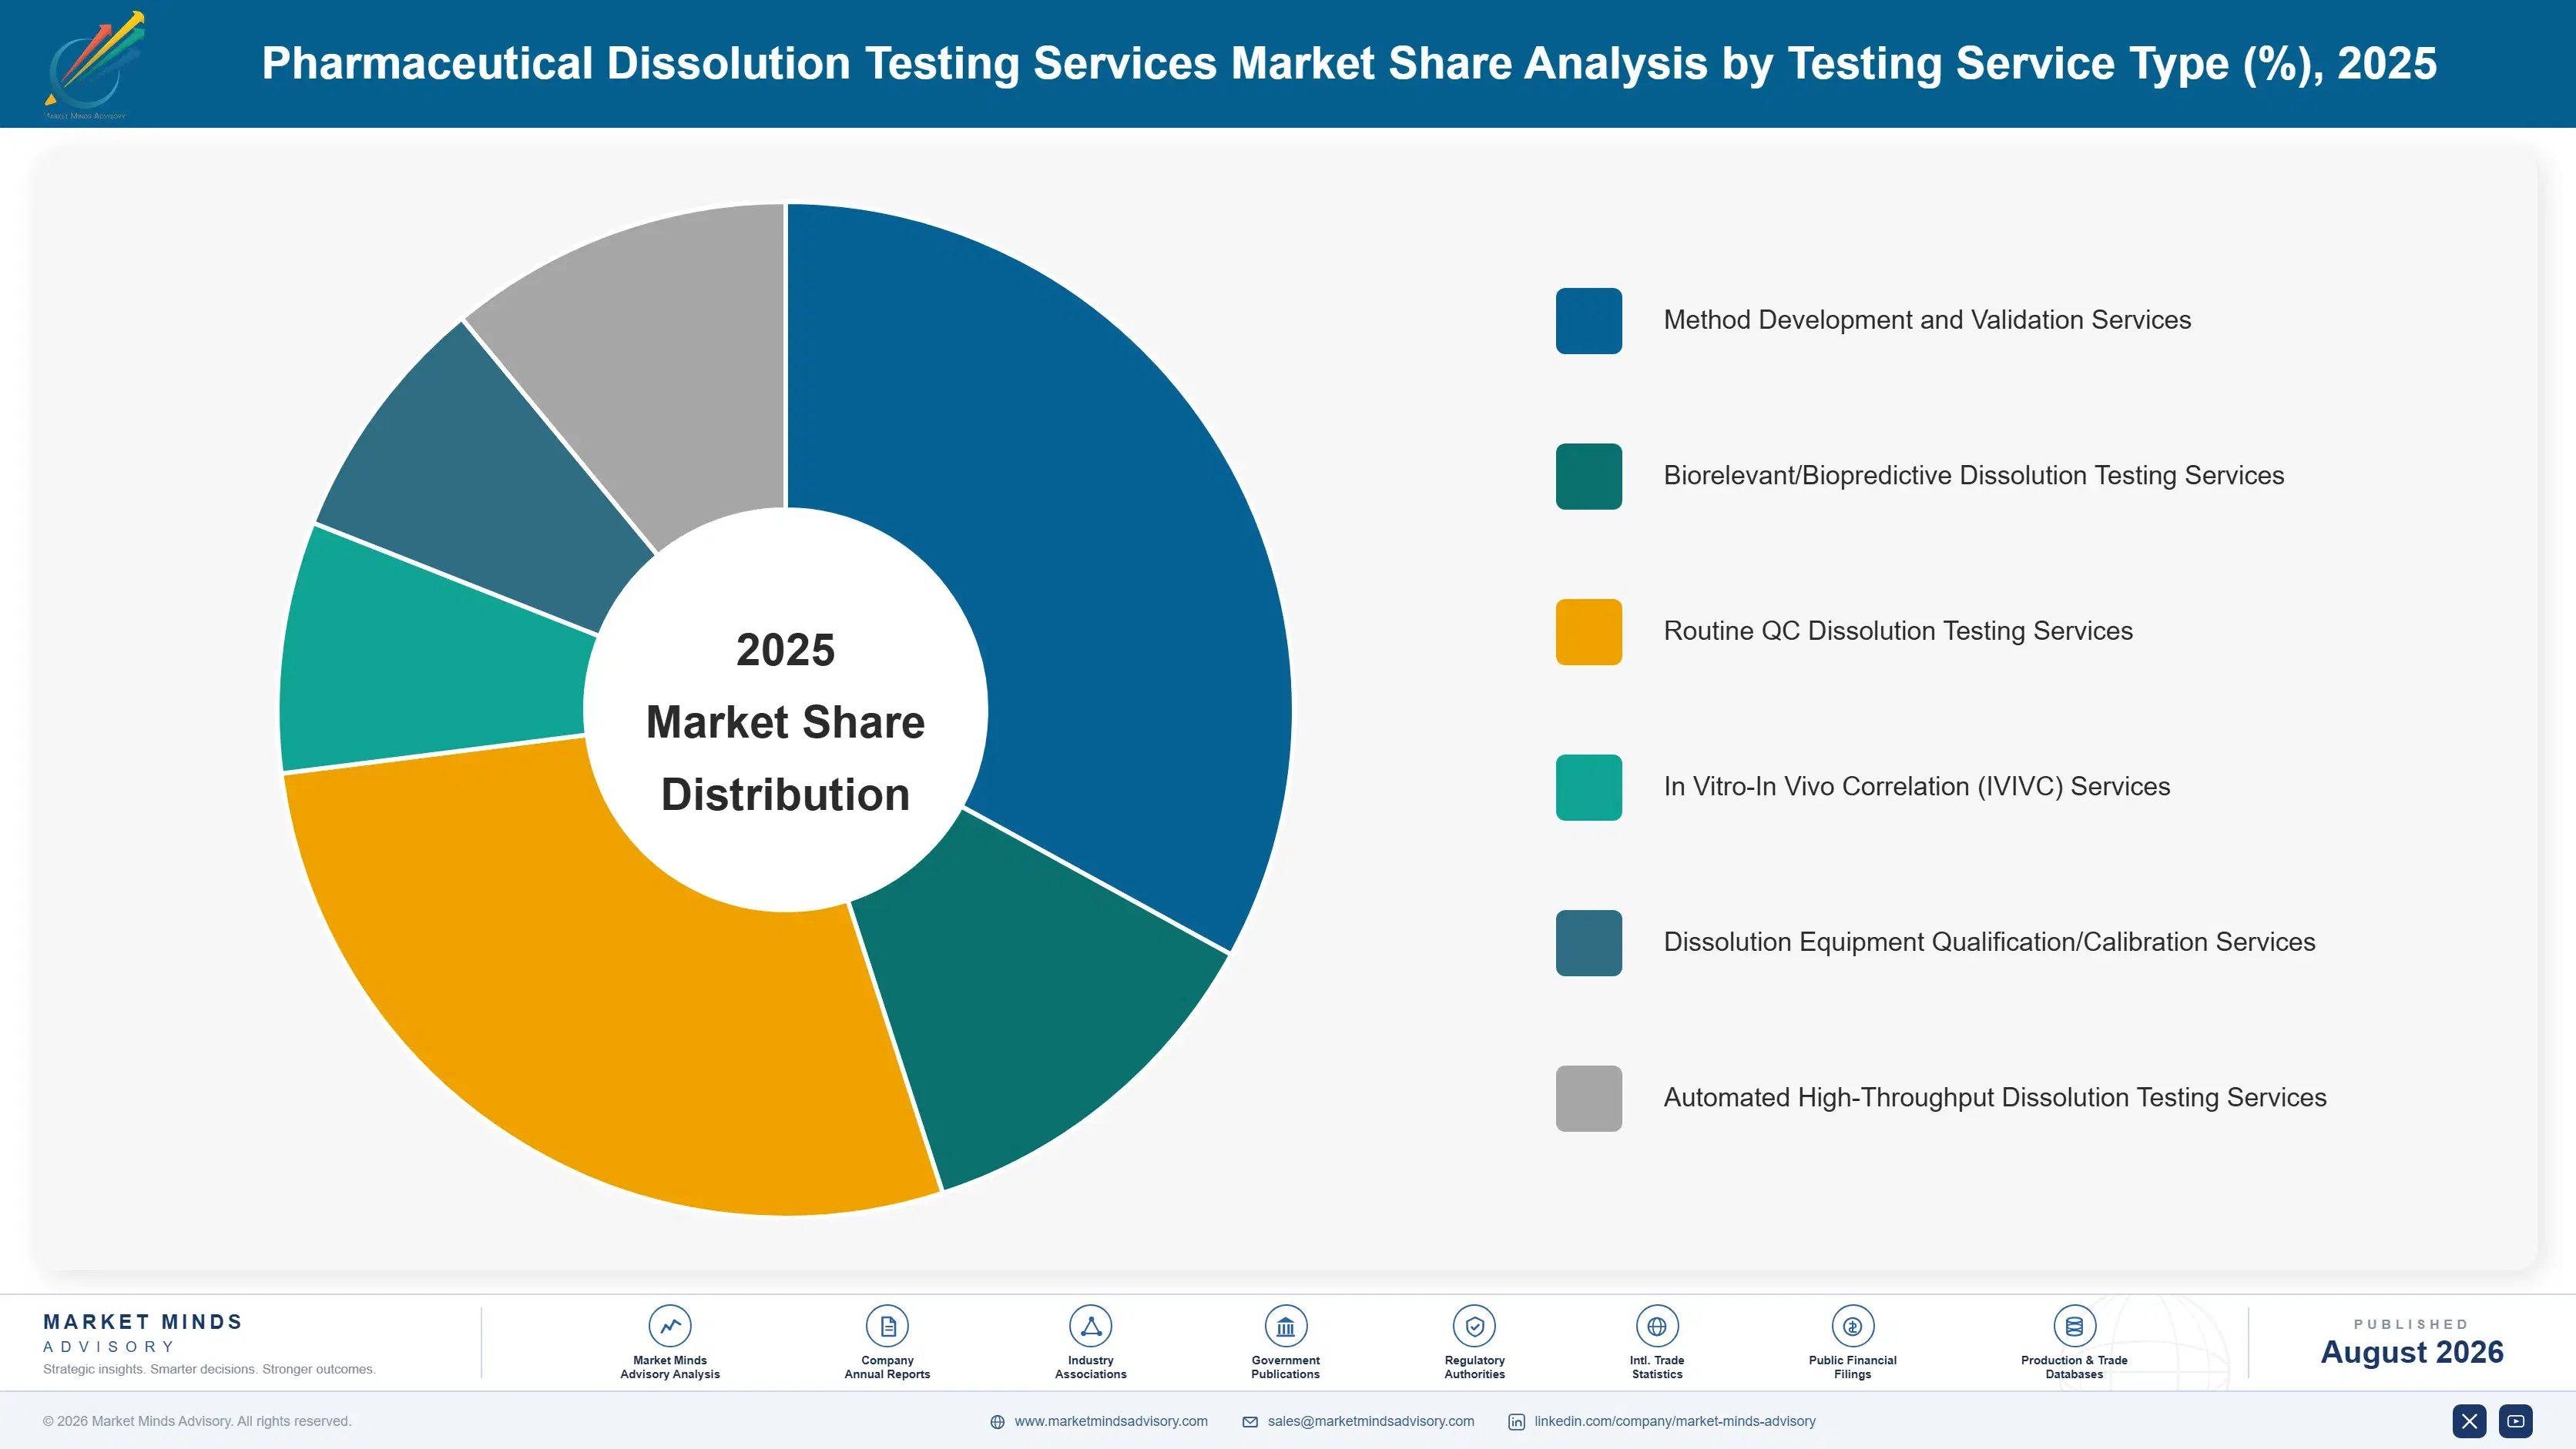Click the globe icon beside website address

(x=997, y=1422)
